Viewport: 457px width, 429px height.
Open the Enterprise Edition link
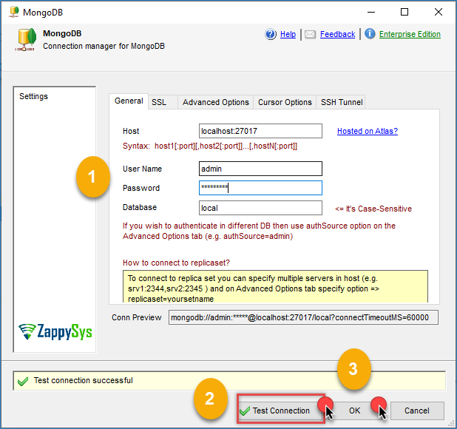[x=410, y=34]
